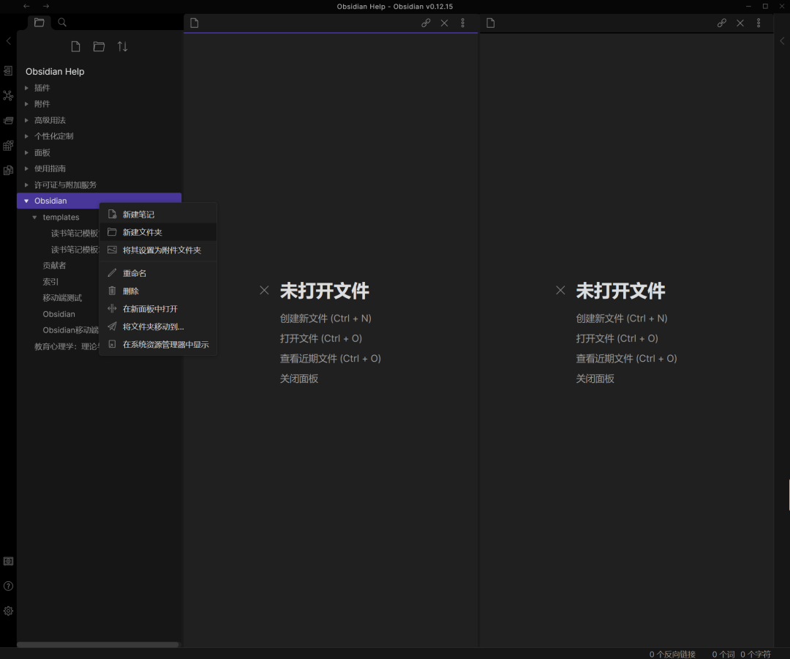Click 0 个词 in status bar
Viewport: 790px width, 659px height.
tap(723, 654)
